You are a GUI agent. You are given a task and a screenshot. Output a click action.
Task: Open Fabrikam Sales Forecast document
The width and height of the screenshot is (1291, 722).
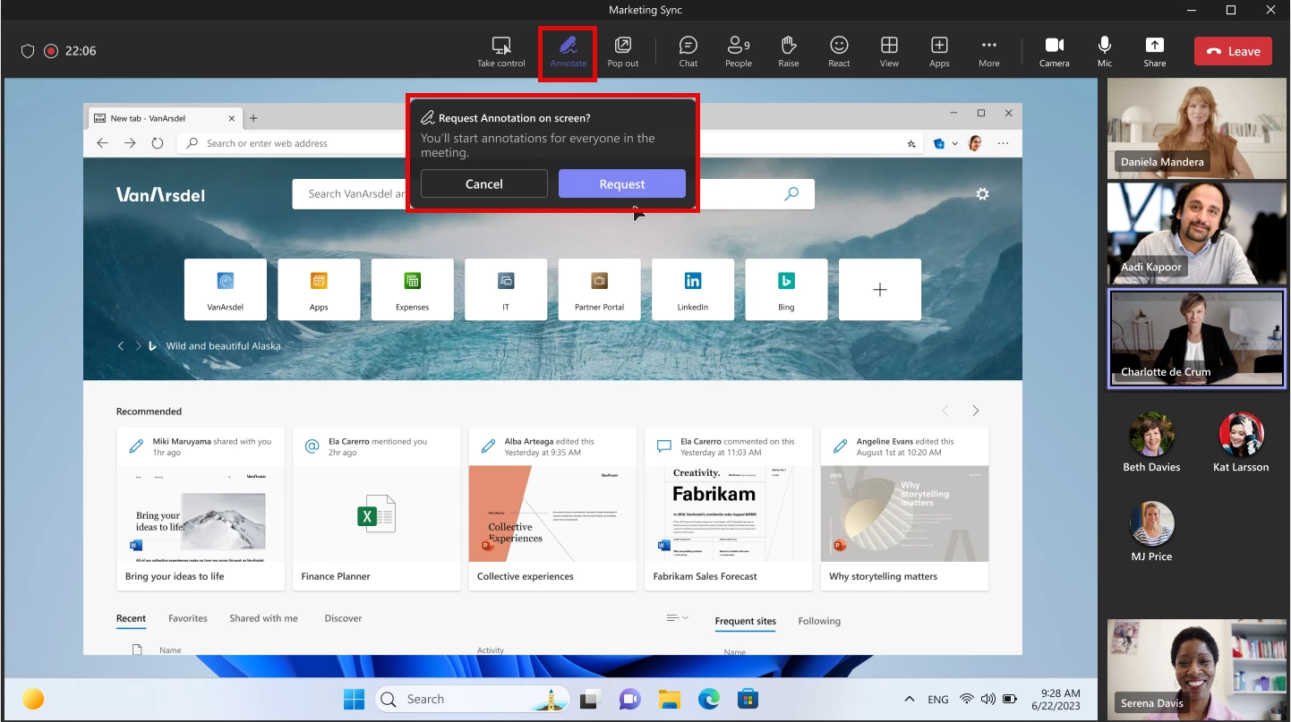[729, 508]
